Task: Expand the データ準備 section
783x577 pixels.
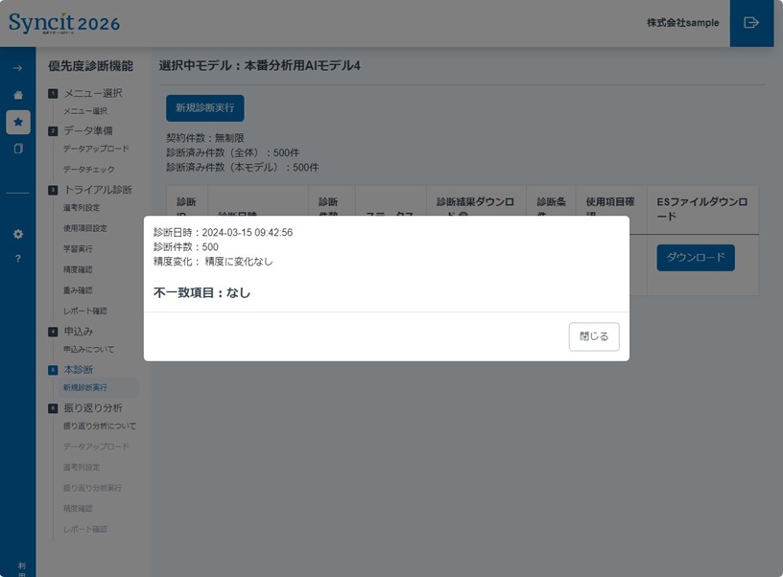Action: click(x=88, y=129)
